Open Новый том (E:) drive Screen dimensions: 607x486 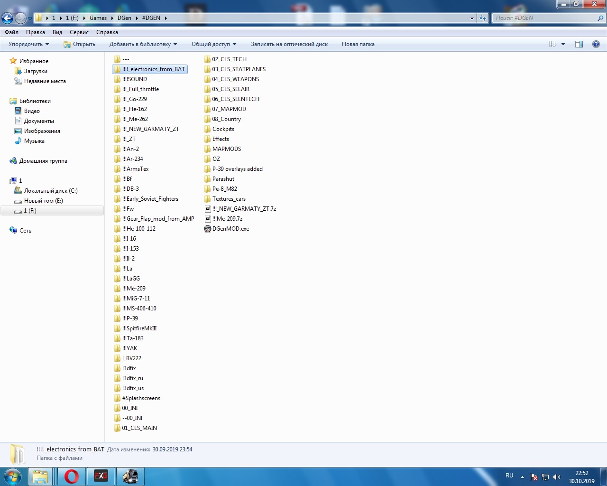pos(44,201)
